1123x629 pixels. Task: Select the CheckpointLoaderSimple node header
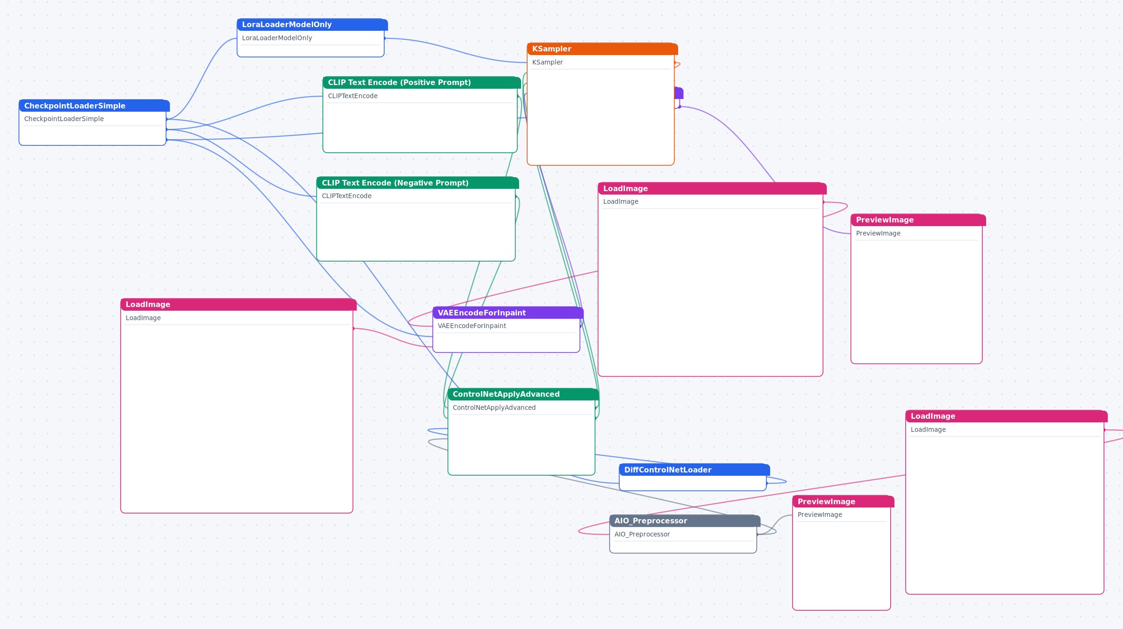94,106
